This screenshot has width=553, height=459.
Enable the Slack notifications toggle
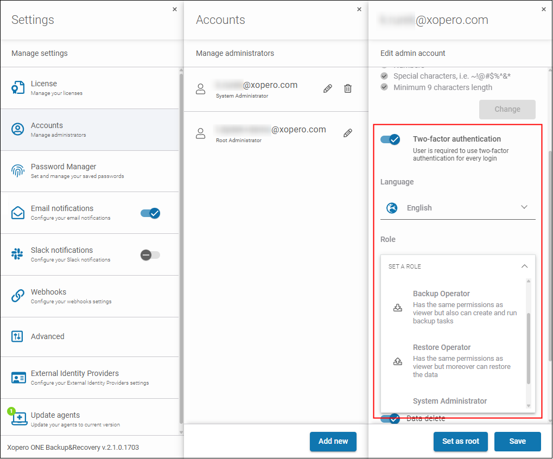150,255
